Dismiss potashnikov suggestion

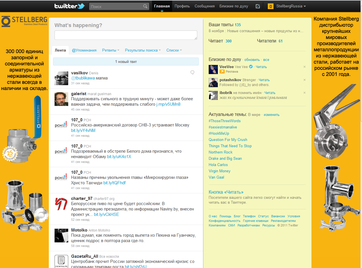click(x=304, y=80)
